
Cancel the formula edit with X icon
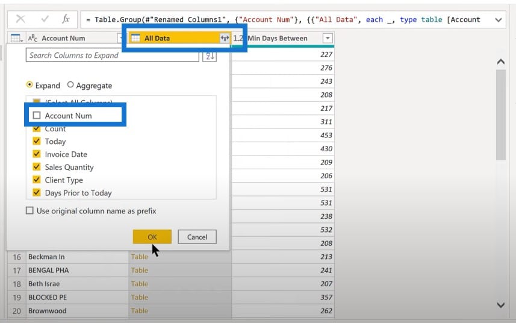20,19
